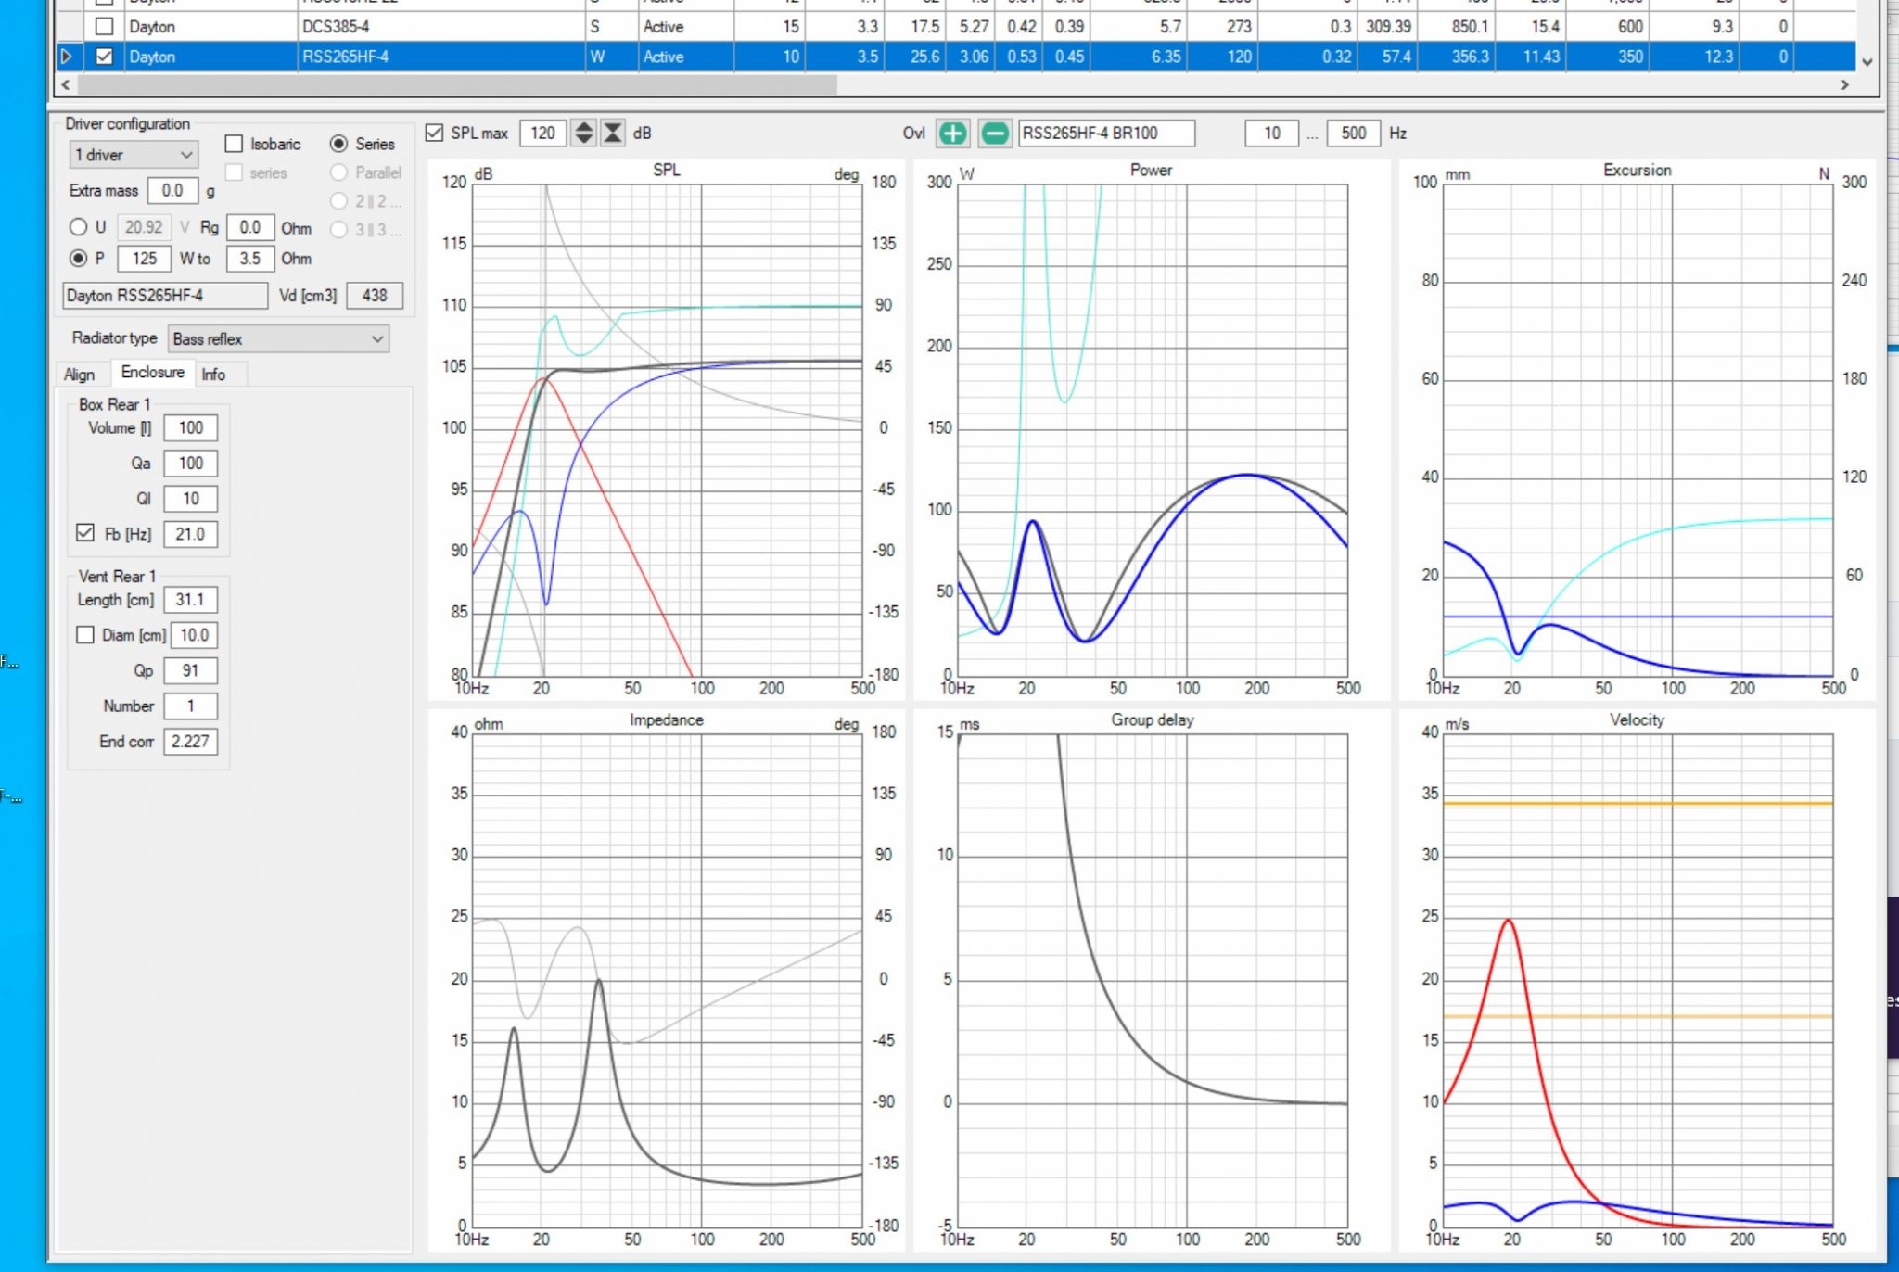This screenshot has width=1899, height=1272.
Task: Add overlay with the green plus button
Action: (x=952, y=134)
